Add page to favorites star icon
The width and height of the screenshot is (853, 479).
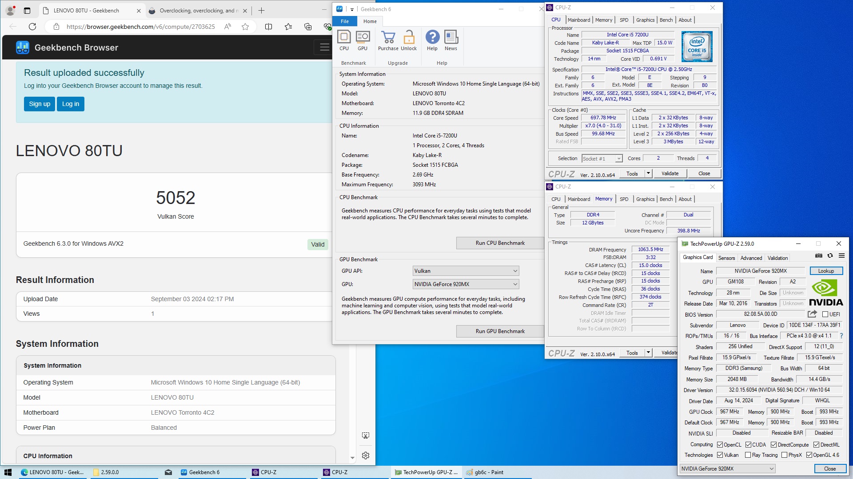tap(245, 27)
